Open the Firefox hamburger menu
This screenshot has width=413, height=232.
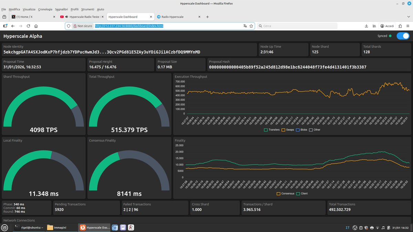pos(408,26)
